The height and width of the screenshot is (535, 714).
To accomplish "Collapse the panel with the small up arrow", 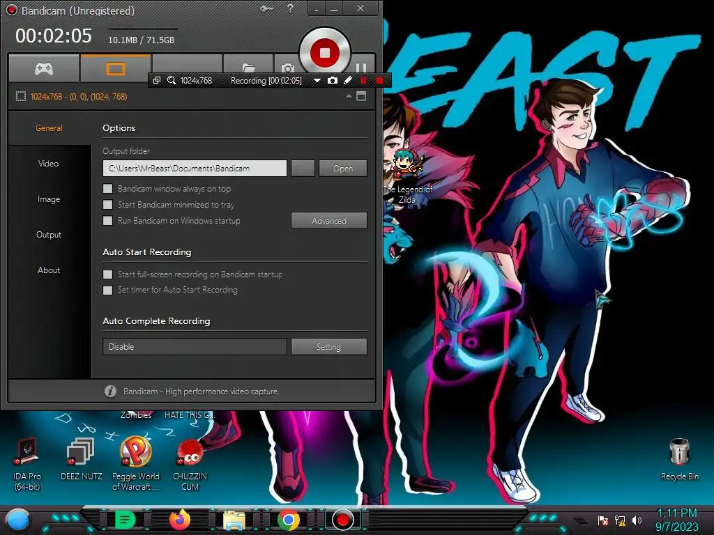I will pos(349,96).
